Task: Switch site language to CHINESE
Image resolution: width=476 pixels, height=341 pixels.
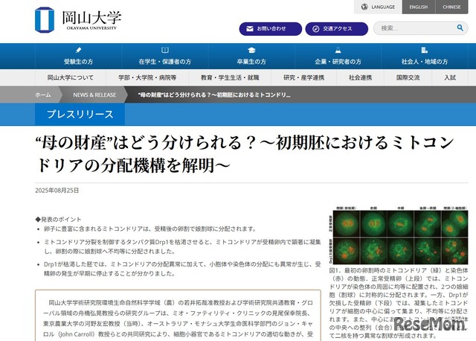Action: [x=451, y=7]
